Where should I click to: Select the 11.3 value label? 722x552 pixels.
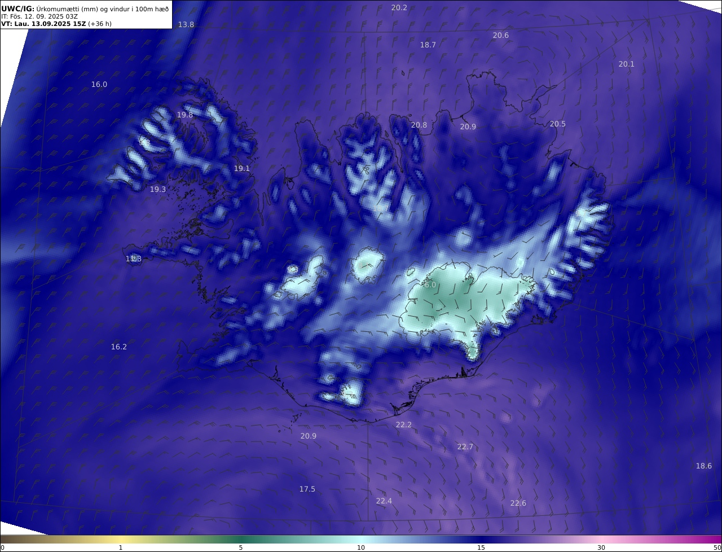pyautogui.click(x=134, y=259)
